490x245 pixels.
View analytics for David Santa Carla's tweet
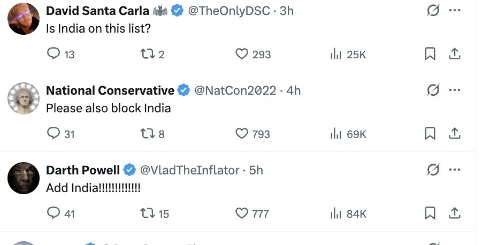(336, 54)
